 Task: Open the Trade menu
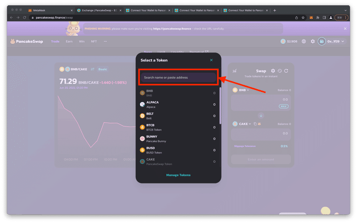coord(55,41)
